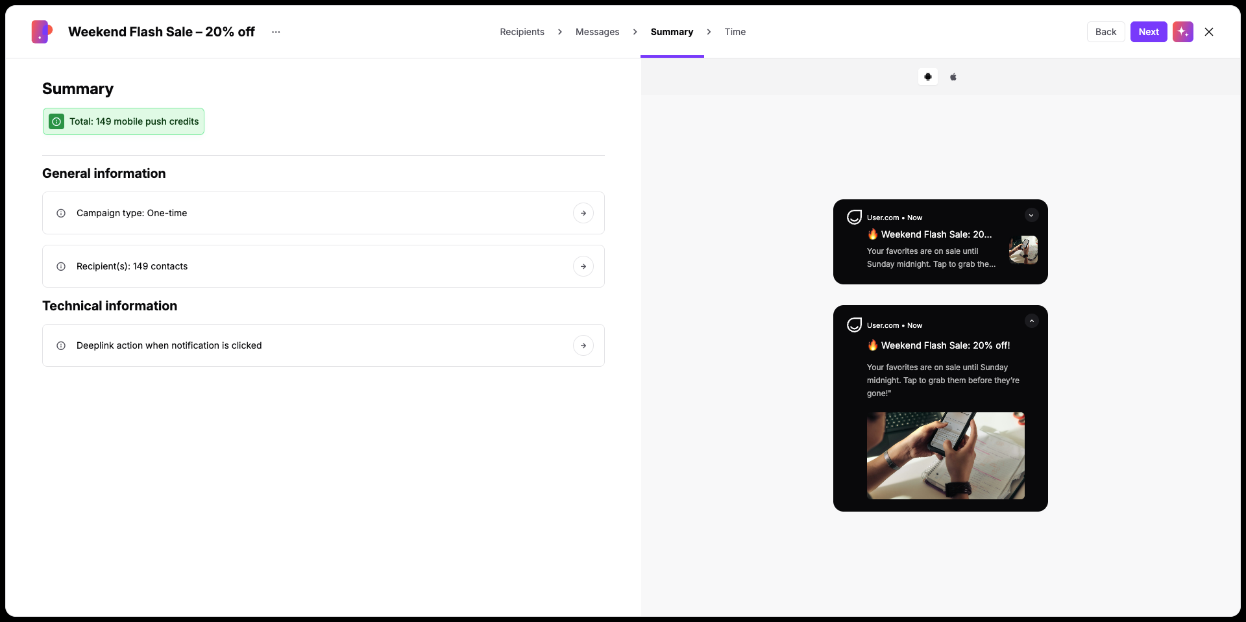Image resolution: width=1246 pixels, height=622 pixels.
Task: Click Campaign type: One-time row text
Action: (132, 213)
